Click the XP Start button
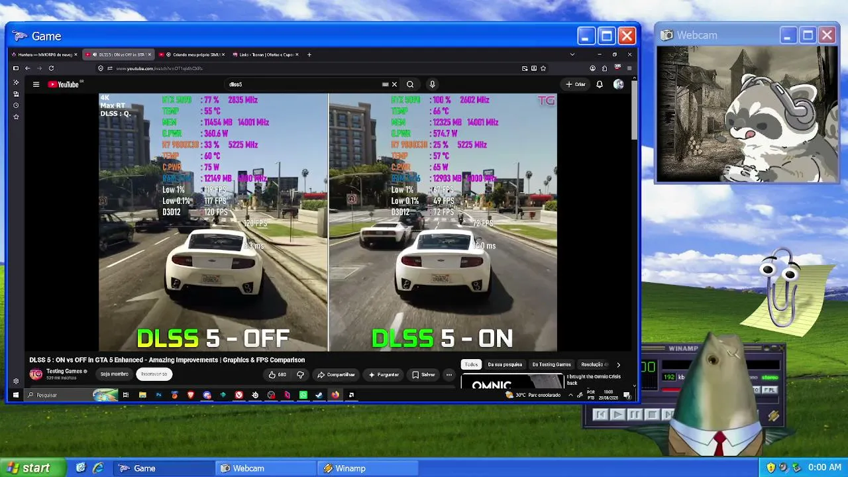This screenshot has width=848, height=477. 33,468
